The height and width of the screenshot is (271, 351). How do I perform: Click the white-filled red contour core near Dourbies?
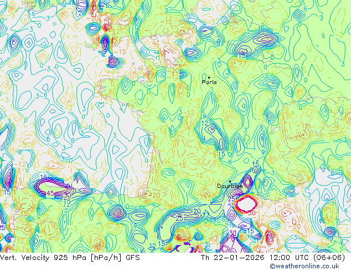click(246, 204)
